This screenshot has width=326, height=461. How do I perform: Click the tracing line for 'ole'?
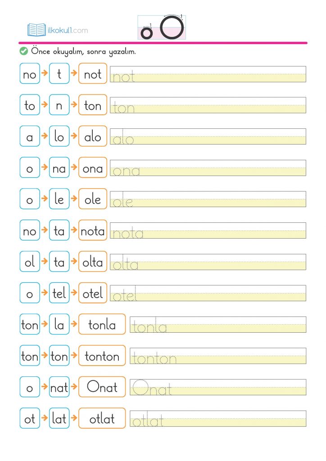(x=208, y=199)
